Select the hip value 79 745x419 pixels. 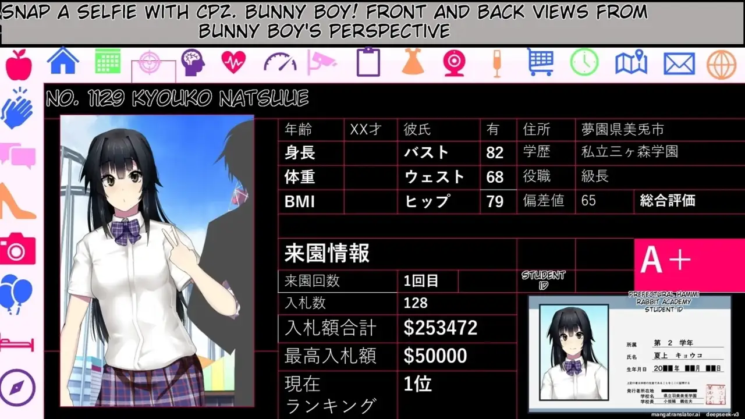click(x=495, y=201)
